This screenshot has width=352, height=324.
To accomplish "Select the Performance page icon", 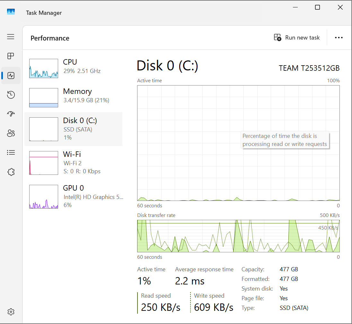I will click(x=11, y=76).
